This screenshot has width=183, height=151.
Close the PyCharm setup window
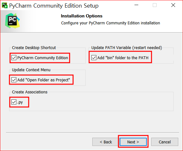pos(173,5)
